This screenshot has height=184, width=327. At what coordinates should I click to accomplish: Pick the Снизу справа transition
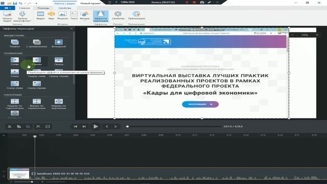pyautogui.click(x=37, y=85)
